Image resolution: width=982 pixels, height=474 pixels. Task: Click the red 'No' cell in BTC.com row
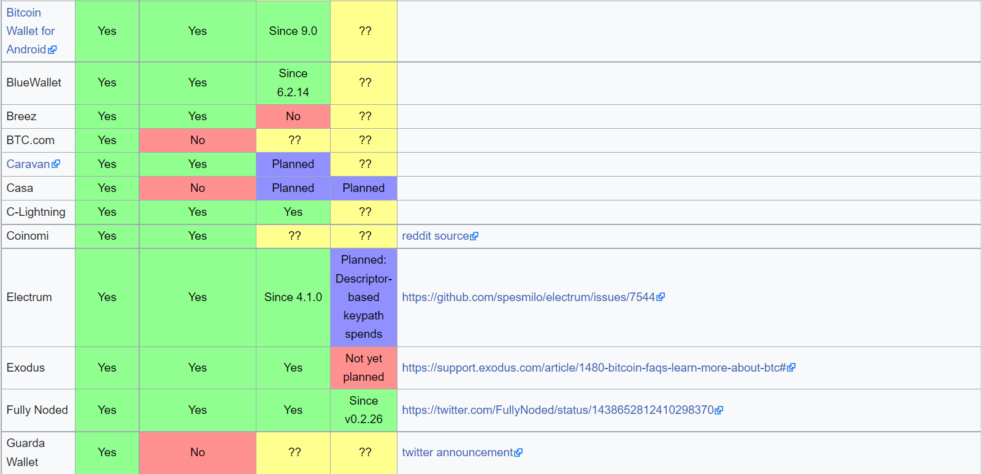click(198, 140)
